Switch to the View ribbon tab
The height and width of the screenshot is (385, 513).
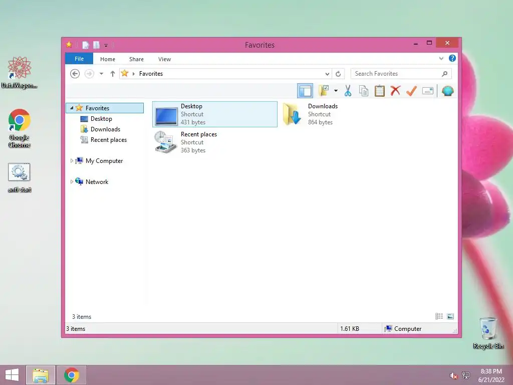click(x=164, y=59)
